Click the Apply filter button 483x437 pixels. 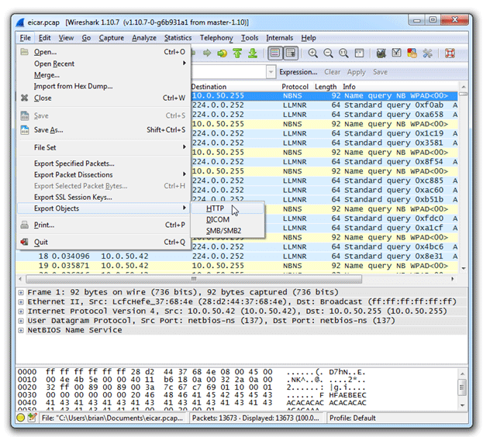coord(356,72)
